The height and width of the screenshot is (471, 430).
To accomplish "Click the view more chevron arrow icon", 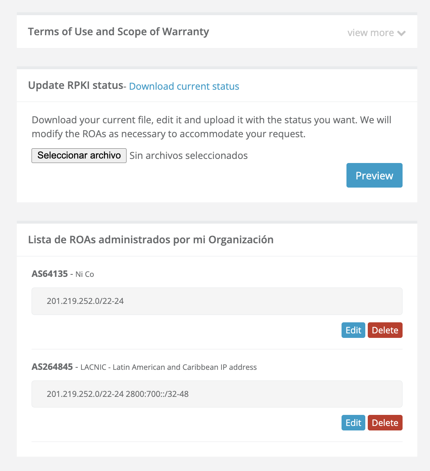I will pyautogui.click(x=401, y=33).
